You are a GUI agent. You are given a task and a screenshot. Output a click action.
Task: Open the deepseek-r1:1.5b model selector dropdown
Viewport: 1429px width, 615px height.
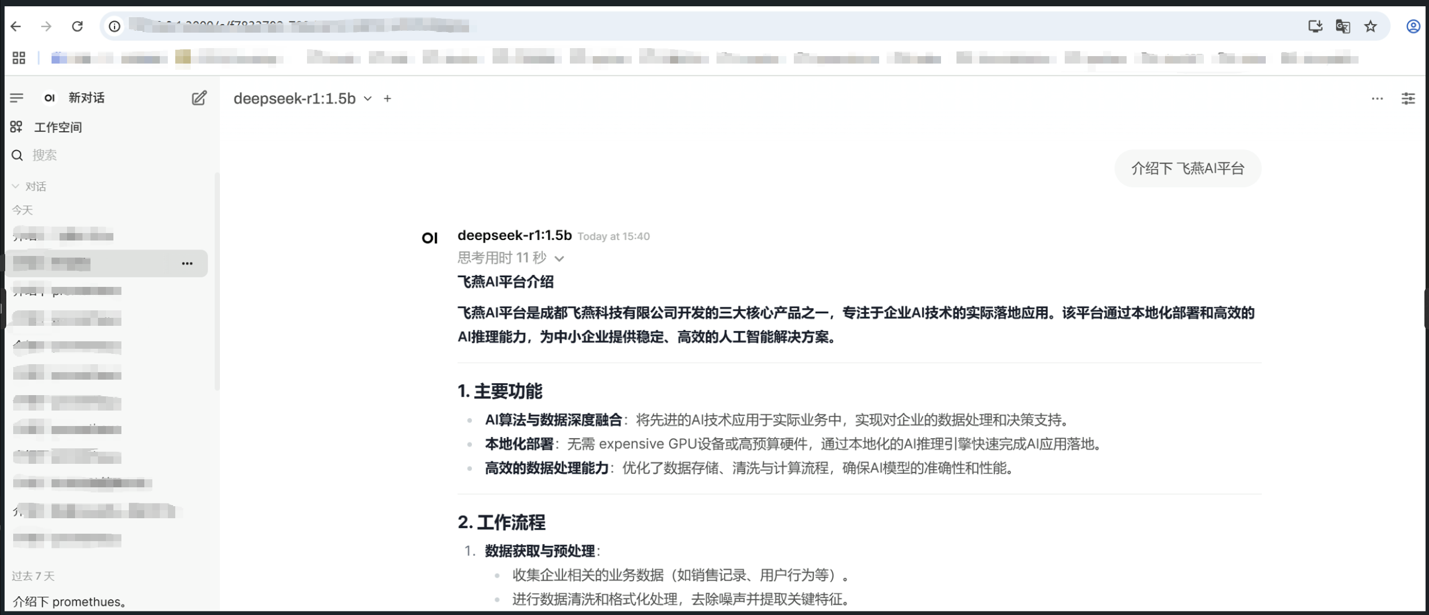click(x=303, y=98)
